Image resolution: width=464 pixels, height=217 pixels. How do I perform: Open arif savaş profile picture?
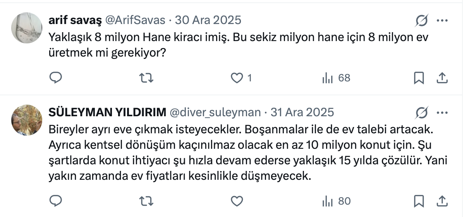[27, 28]
